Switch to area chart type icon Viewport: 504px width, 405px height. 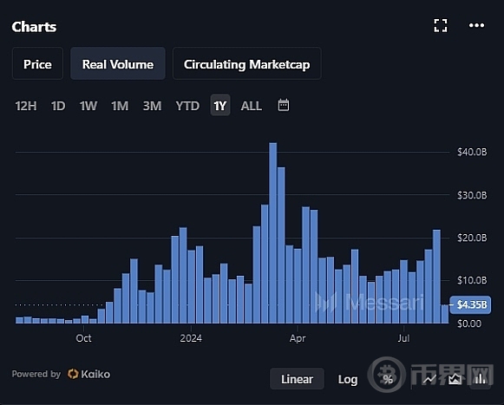click(455, 379)
